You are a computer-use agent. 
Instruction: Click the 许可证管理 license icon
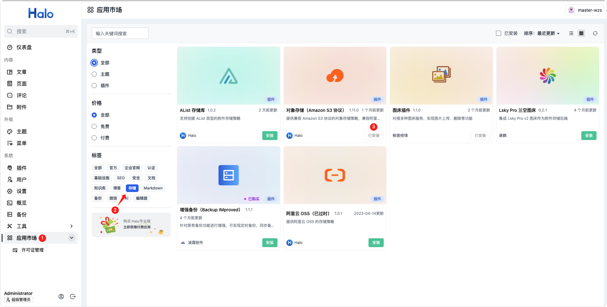click(x=15, y=250)
